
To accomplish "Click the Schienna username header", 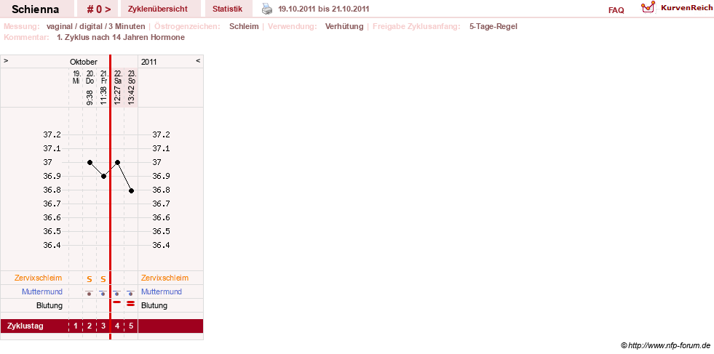I will click(x=36, y=9).
